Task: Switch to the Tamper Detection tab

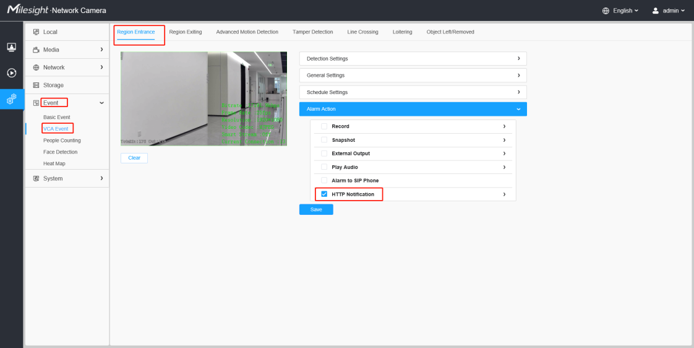Action: (312, 32)
